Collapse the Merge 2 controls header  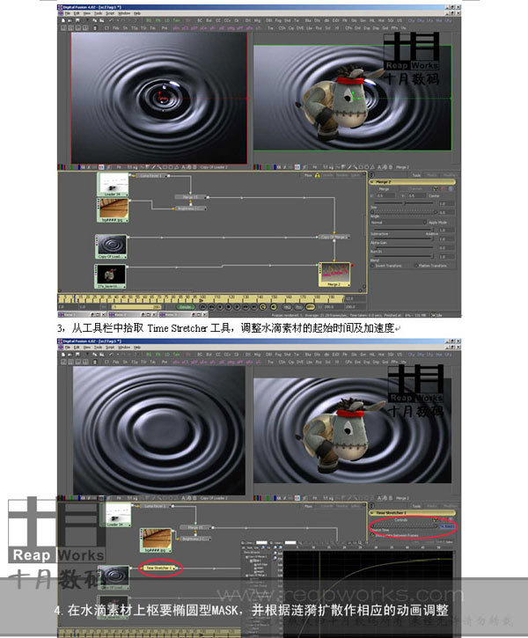click(x=371, y=182)
